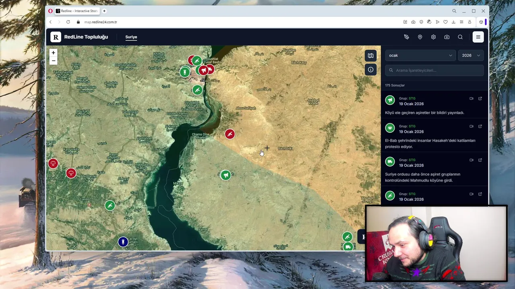
Task: Open external link for El-Bab protest entry
Action: pos(480,126)
